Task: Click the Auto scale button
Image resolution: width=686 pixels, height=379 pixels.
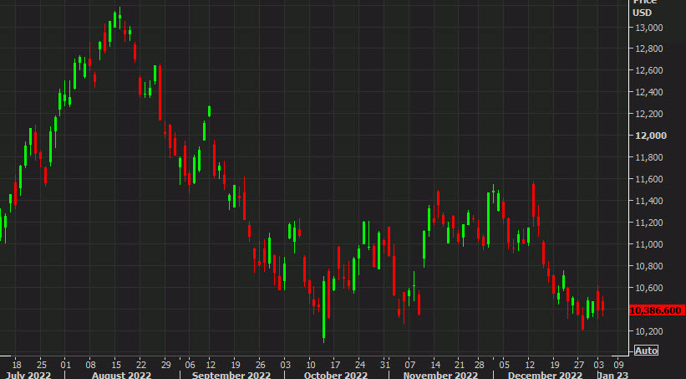Action: coord(646,351)
